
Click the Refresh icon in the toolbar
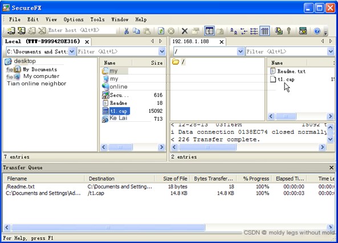click(161, 31)
